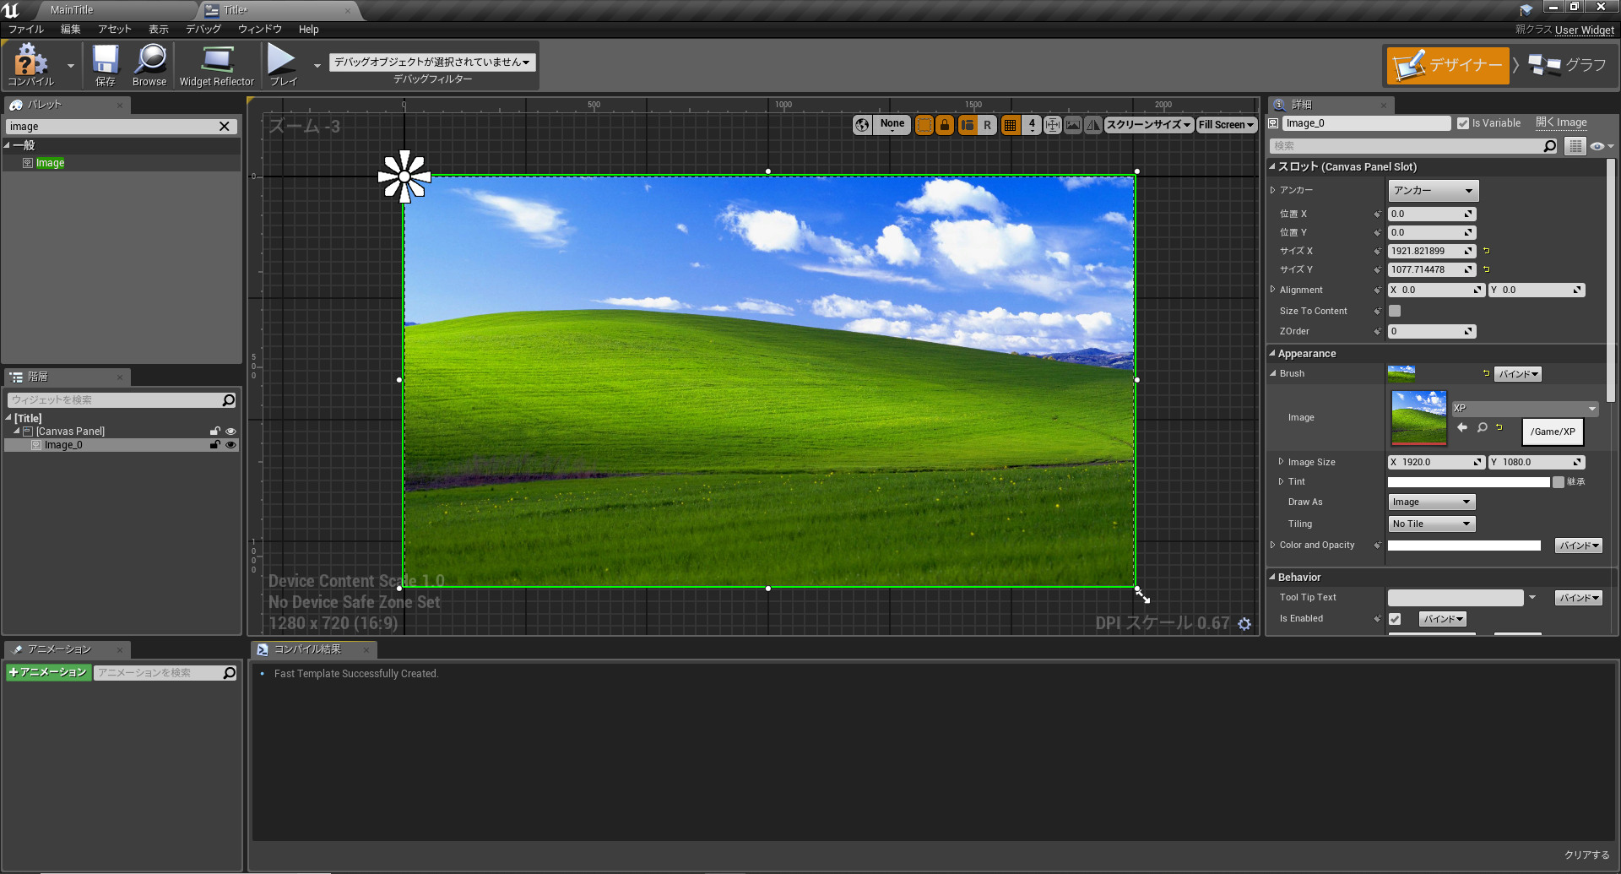
Task: Toggle snap to grid in the viewport toolbar
Action: click(1010, 124)
